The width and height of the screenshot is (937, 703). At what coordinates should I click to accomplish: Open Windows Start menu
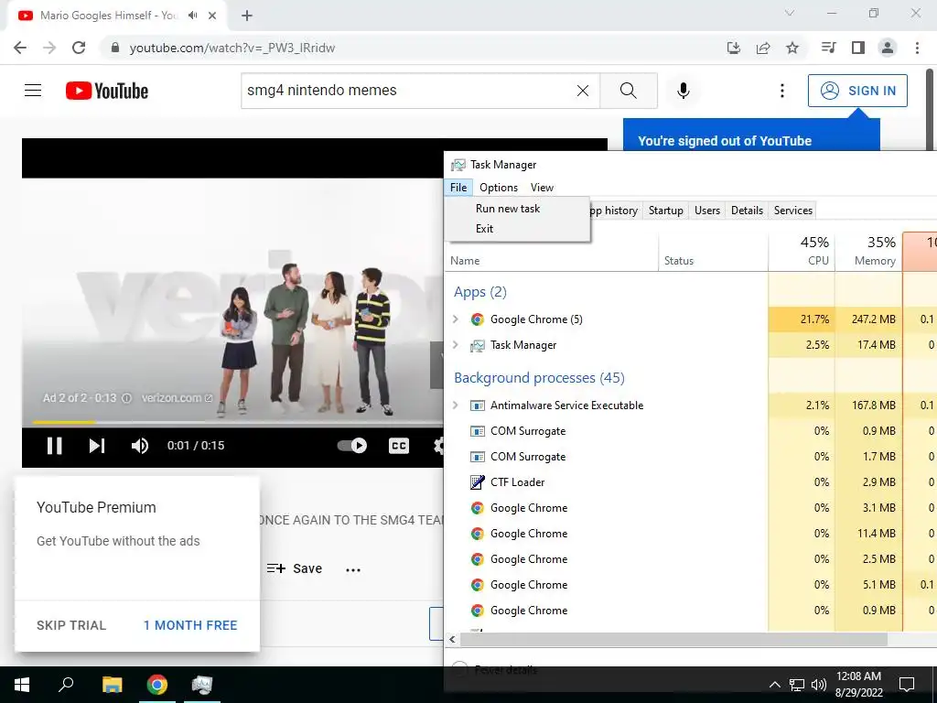[x=22, y=685]
